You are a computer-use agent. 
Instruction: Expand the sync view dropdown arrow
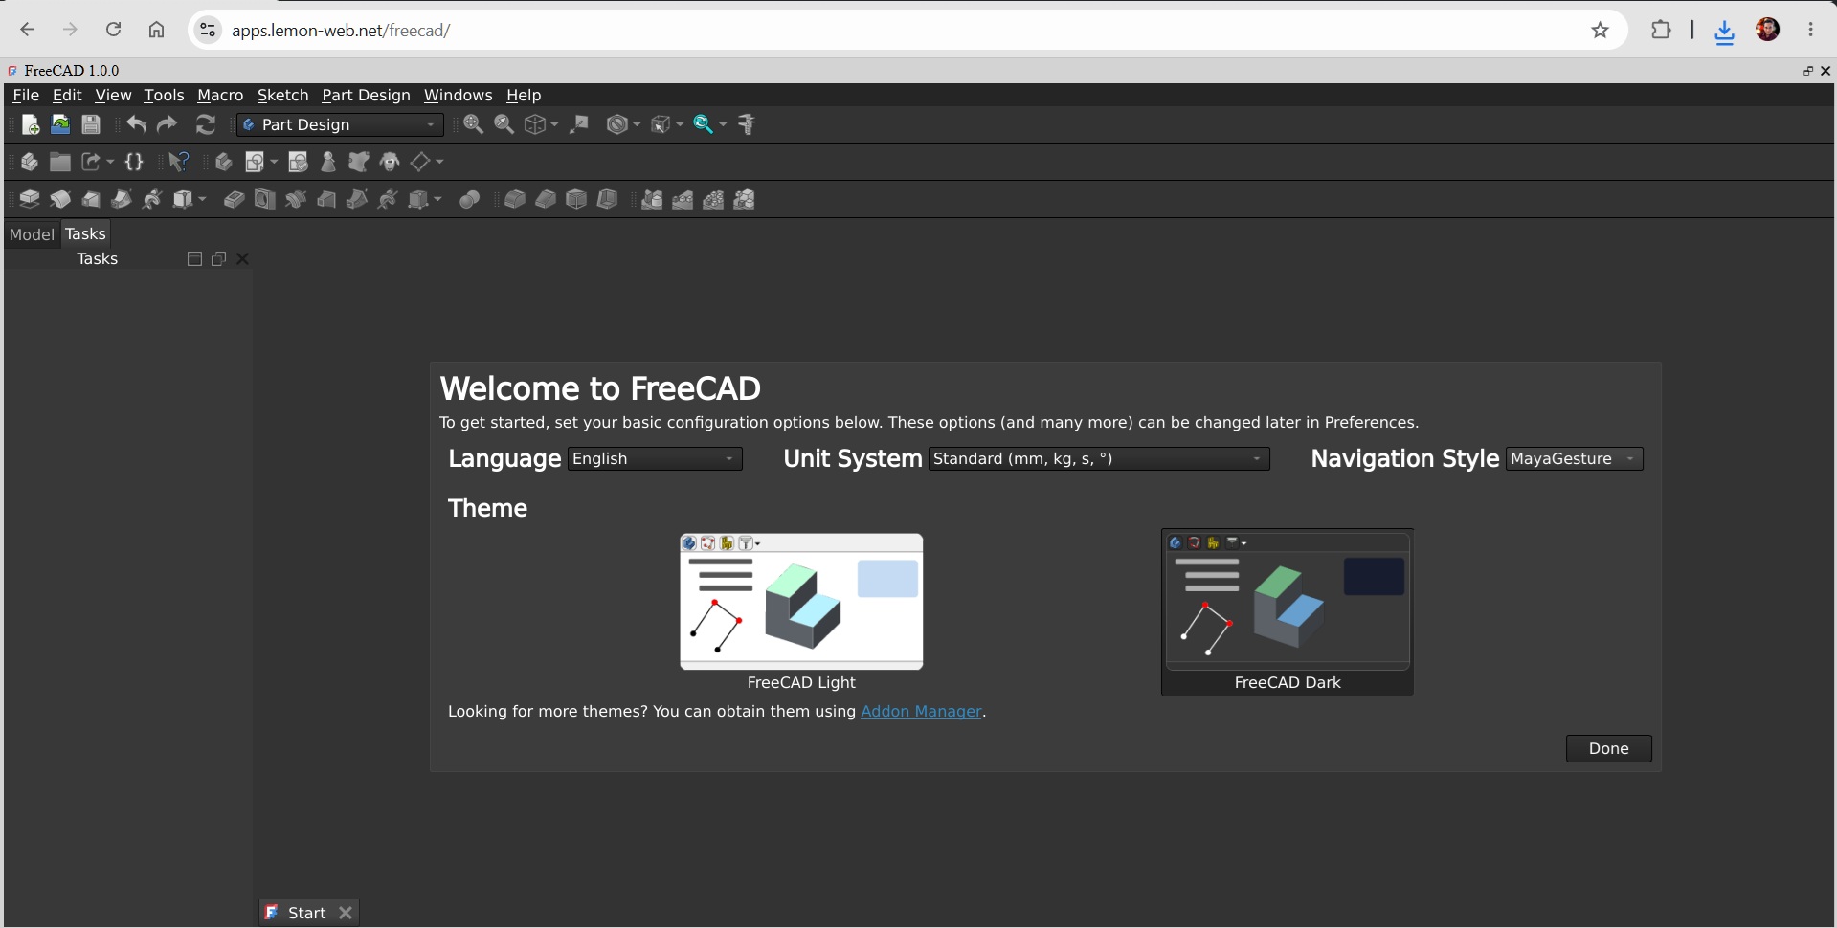pyautogui.click(x=723, y=124)
